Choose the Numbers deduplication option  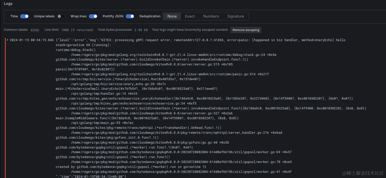coord(211,16)
